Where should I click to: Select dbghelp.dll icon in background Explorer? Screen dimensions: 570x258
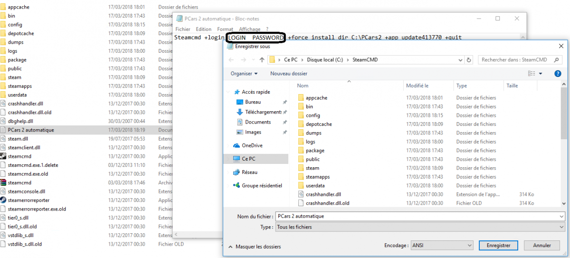point(3,121)
